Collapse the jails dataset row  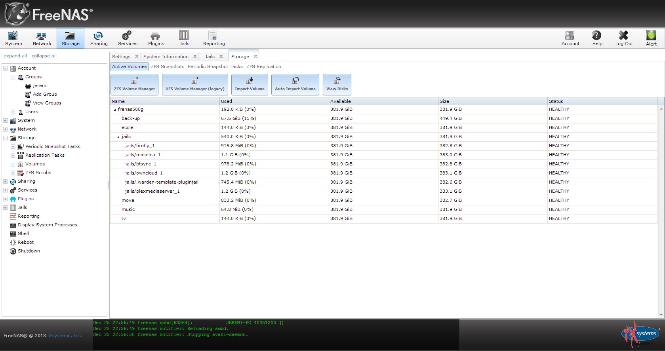118,137
